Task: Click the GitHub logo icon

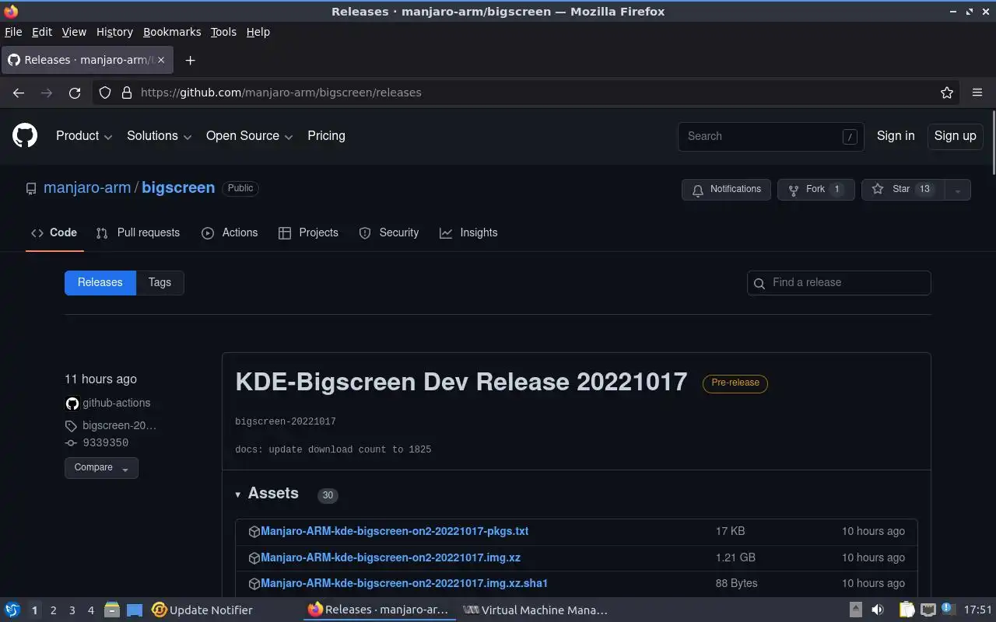Action: coord(25,136)
